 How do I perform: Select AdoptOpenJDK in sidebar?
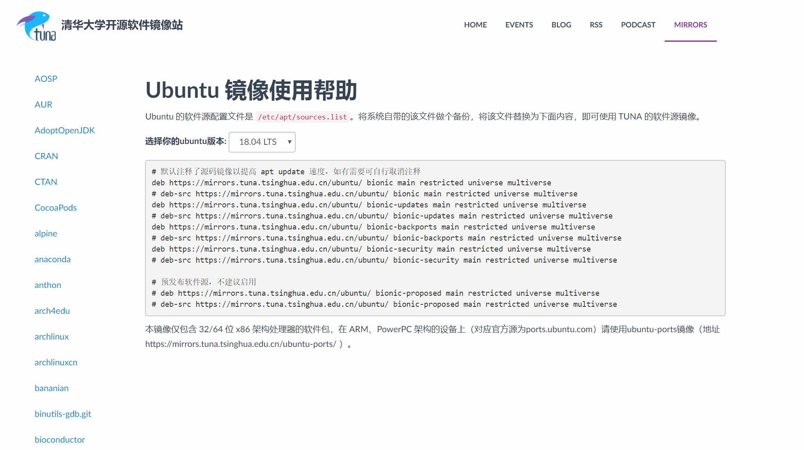pos(65,130)
